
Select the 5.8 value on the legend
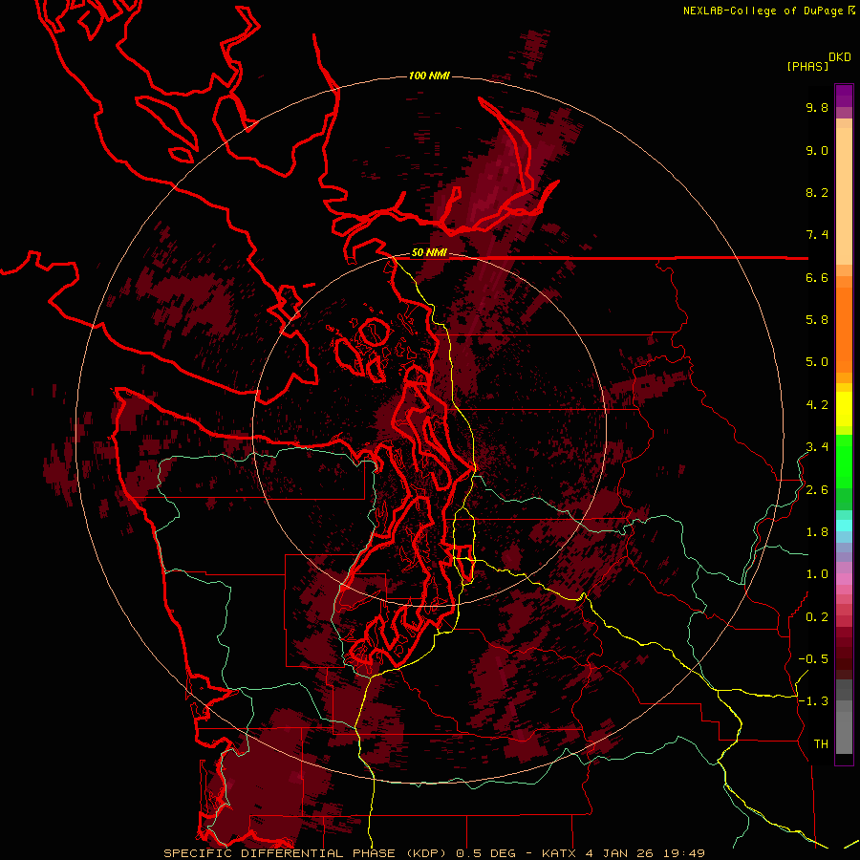point(817,320)
